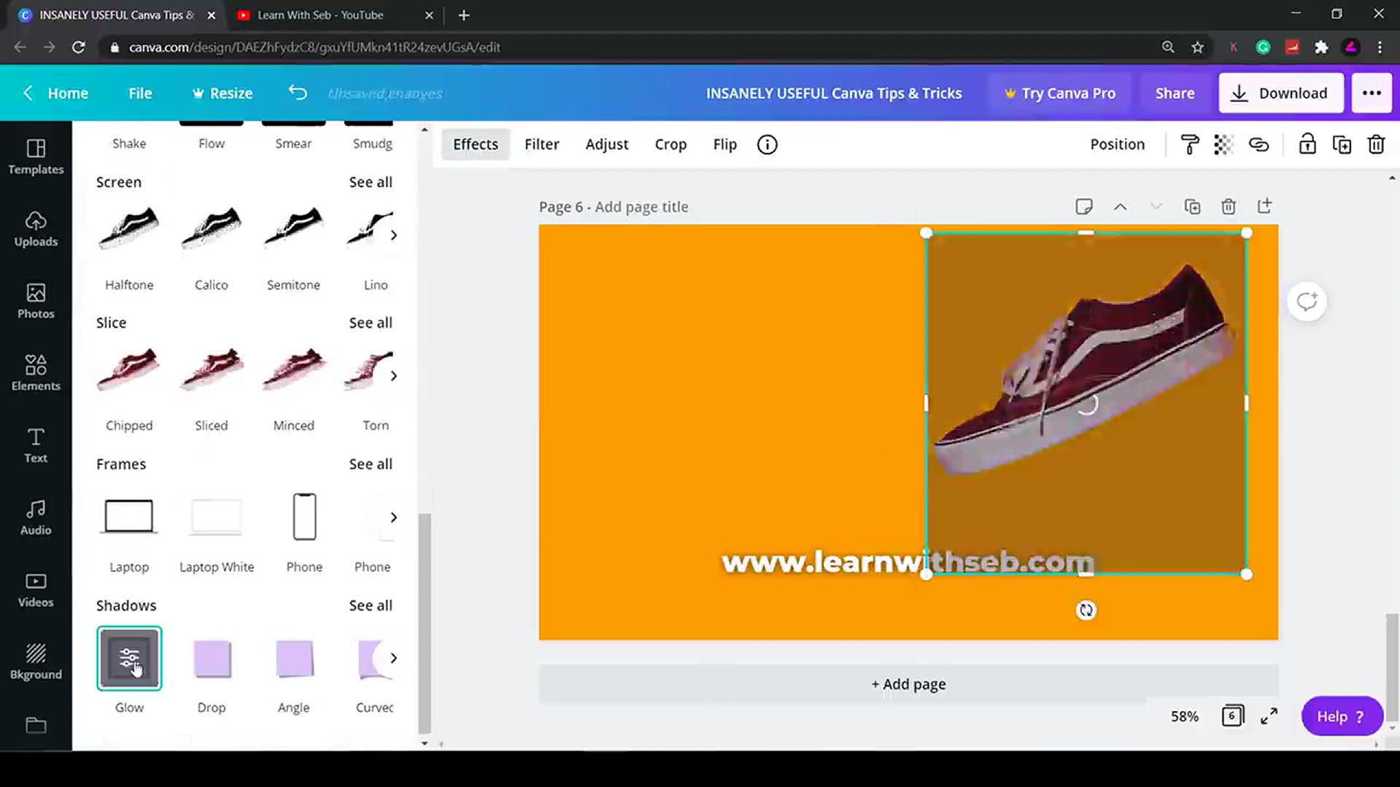The height and width of the screenshot is (787, 1400).
Task: Expand Frames row with the arrow
Action: click(x=394, y=517)
